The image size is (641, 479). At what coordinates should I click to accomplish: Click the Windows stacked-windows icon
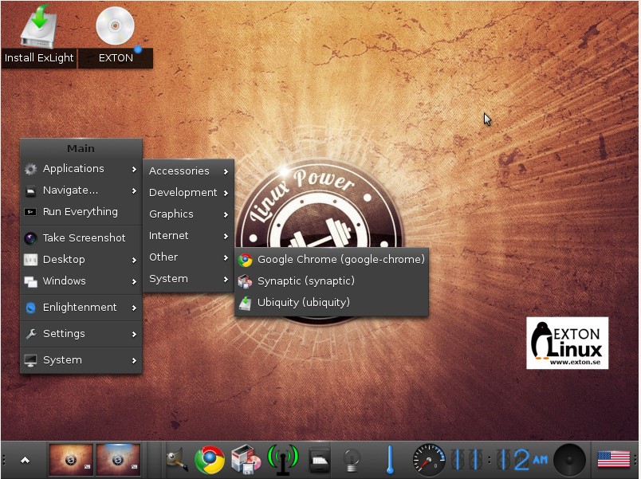click(x=30, y=281)
